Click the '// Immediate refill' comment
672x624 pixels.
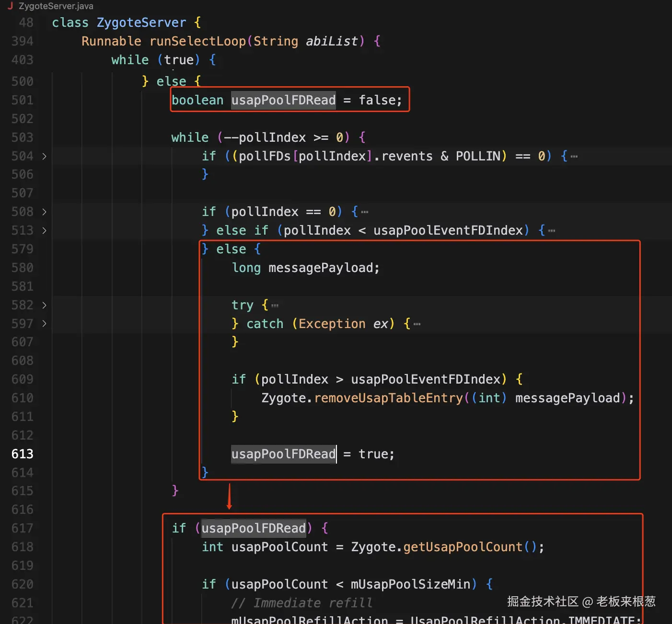coord(302,603)
